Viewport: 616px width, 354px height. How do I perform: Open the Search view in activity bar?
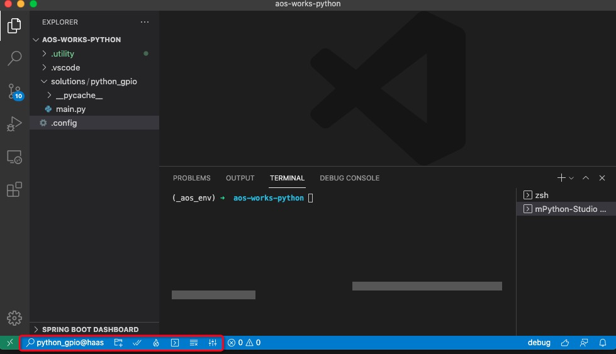coord(14,58)
